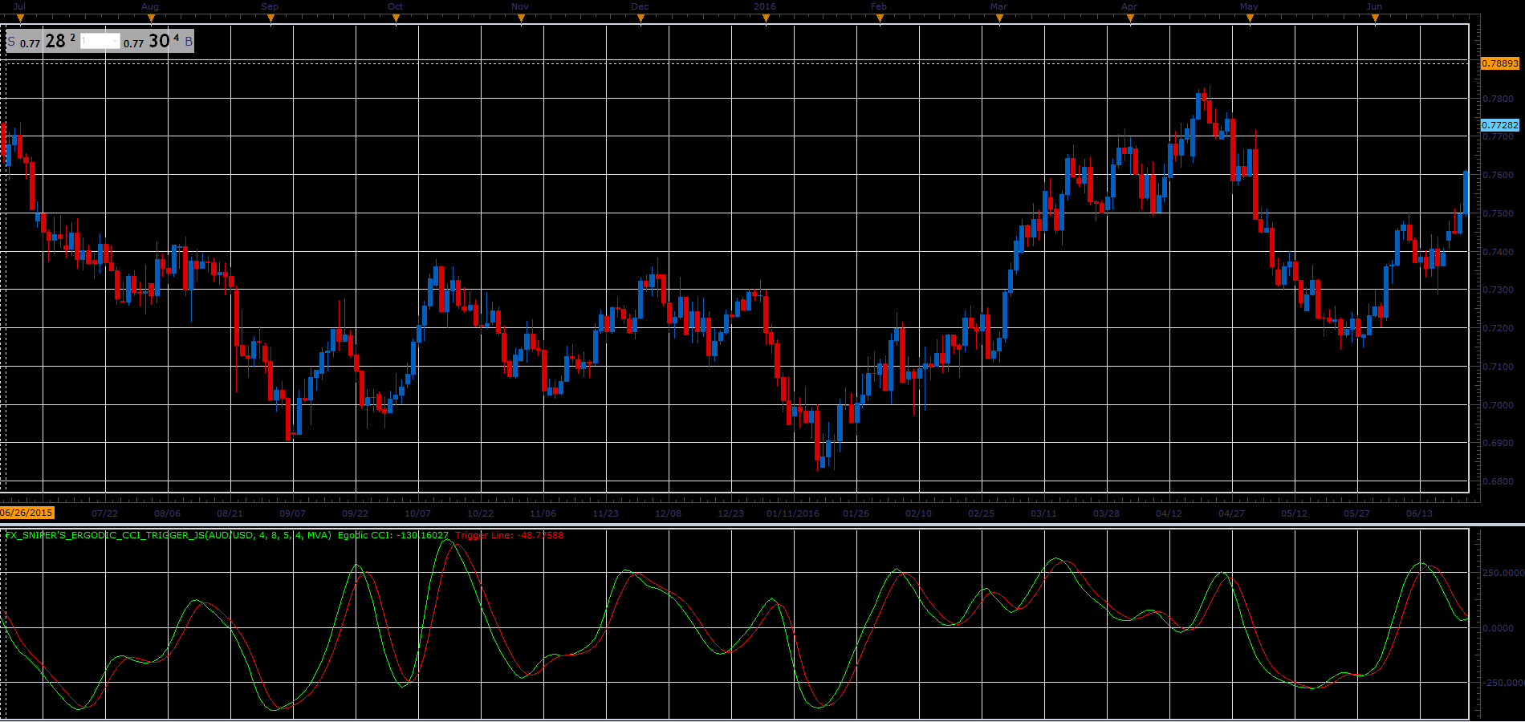The height and width of the screenshot is (722, 1525).
Task: Click the Oct month marker triangle
Action: tap(396, 18)
